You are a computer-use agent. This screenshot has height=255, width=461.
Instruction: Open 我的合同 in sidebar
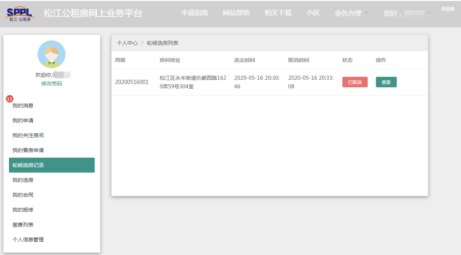23,195
